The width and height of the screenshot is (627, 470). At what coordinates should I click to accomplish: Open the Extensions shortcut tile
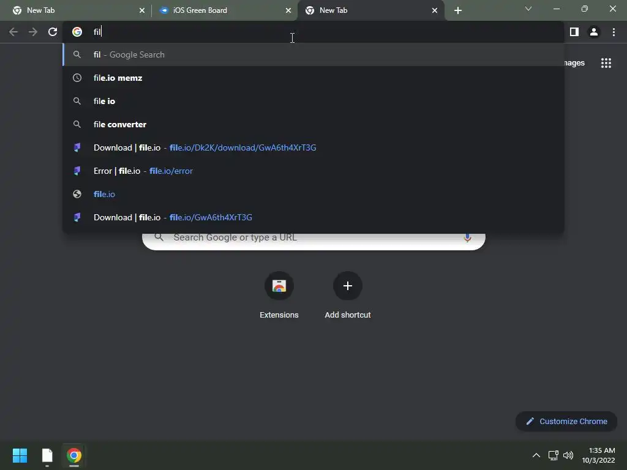(x=279, y=296)
